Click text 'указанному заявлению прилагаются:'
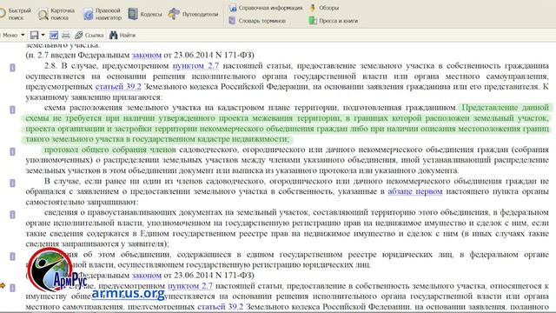Image resolution: width=556 pixels, height=313 pixels. (94, 97)
